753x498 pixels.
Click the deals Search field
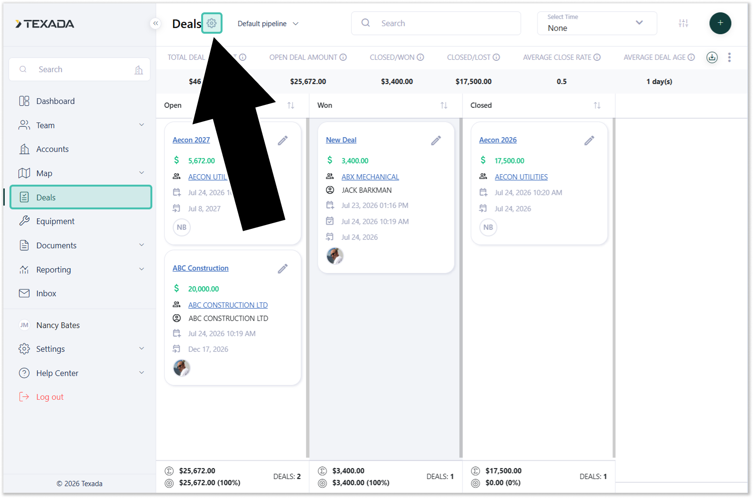coord(436,23)
